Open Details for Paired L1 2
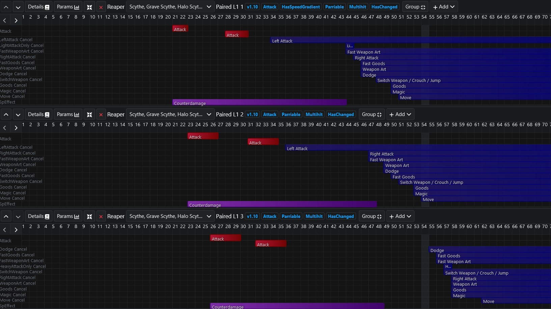Screen dimensions: 551x309 click(x=38, y=114)
